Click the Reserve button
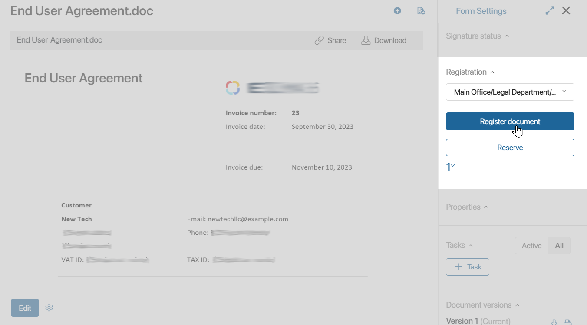This screenshot has height=325, width=587. click(x=510, y=148)
